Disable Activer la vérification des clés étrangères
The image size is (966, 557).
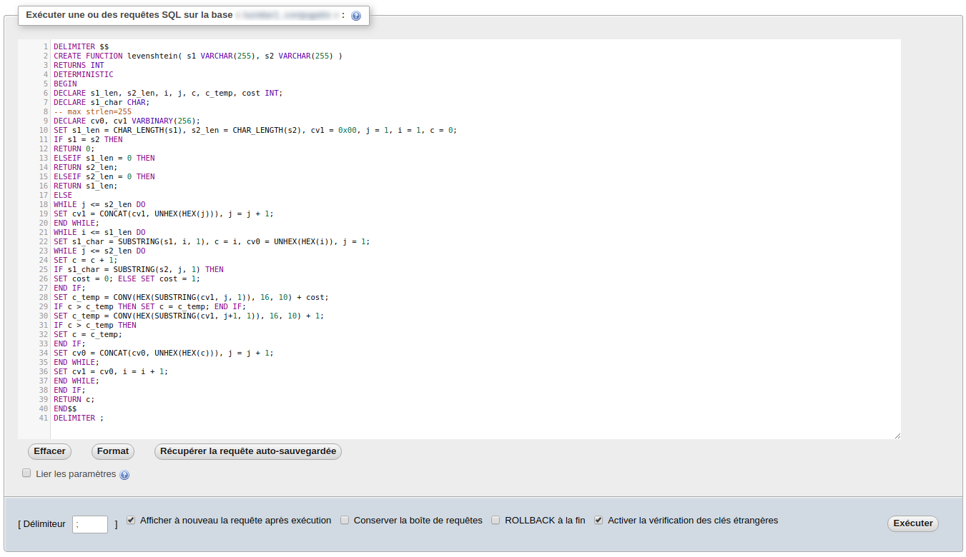coord(598,520)
